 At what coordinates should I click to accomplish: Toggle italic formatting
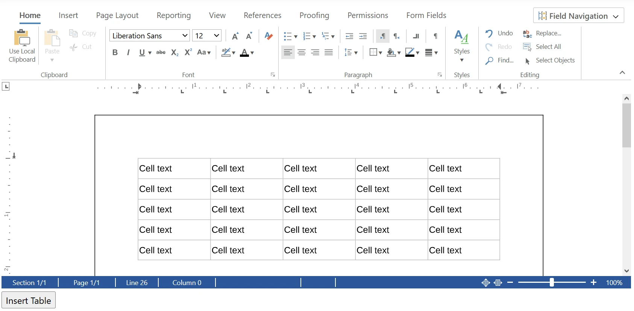(128, 53)
